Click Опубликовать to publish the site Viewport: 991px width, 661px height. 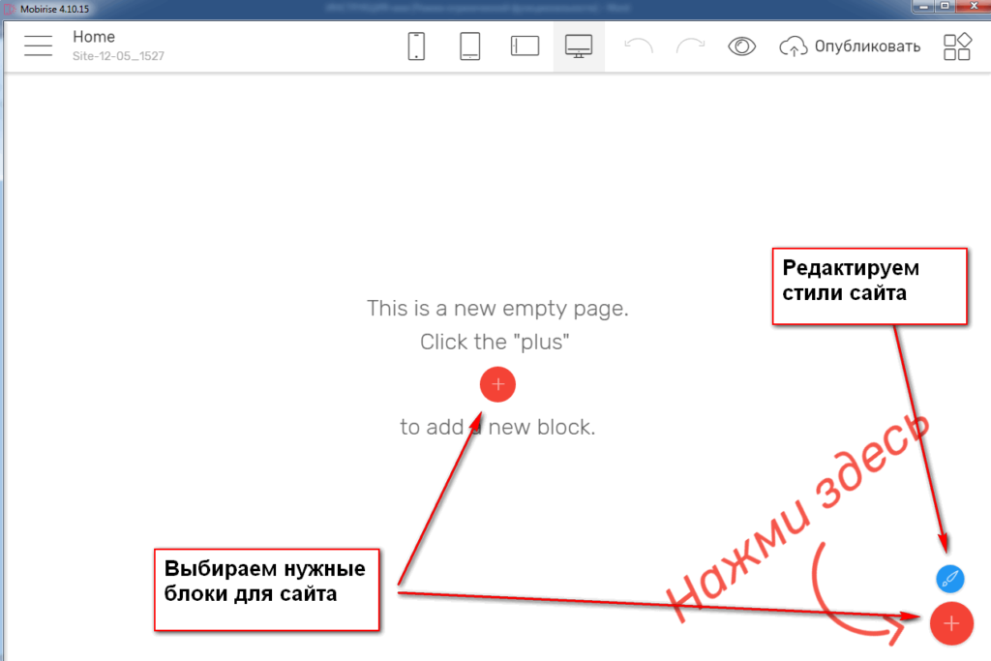tap(850, 46)
